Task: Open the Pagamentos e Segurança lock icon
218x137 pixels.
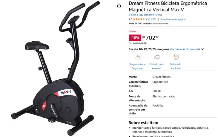Action: (138, 57)
